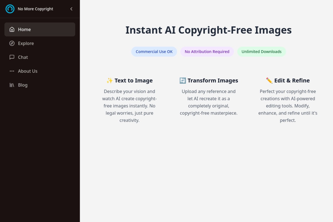
Task: Select the Transform Images heading
Action: [213, 81]
